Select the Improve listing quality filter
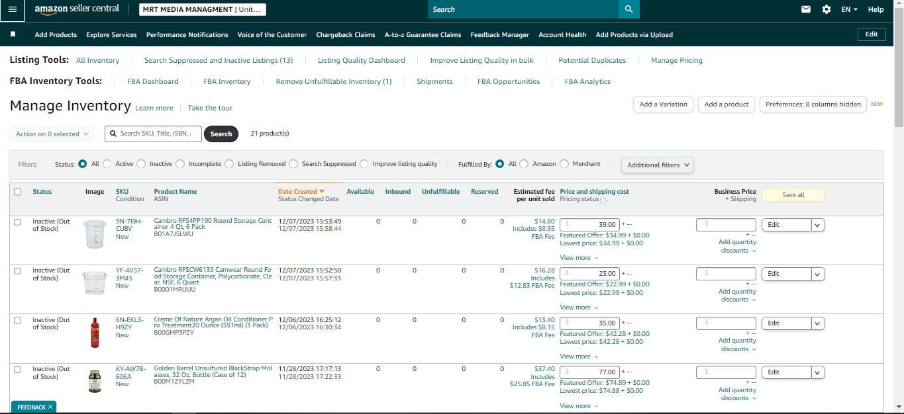 (364, 164)
